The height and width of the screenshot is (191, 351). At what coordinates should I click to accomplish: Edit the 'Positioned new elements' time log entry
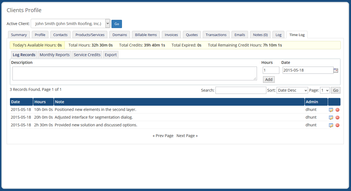pyautogui.click(x=331, y=110)
